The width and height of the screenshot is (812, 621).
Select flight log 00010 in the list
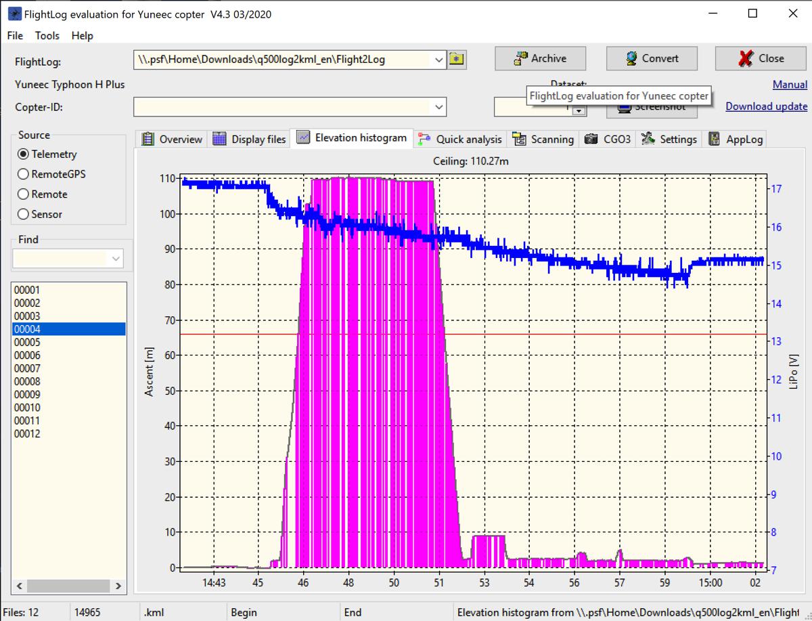[x=69, y=408]
